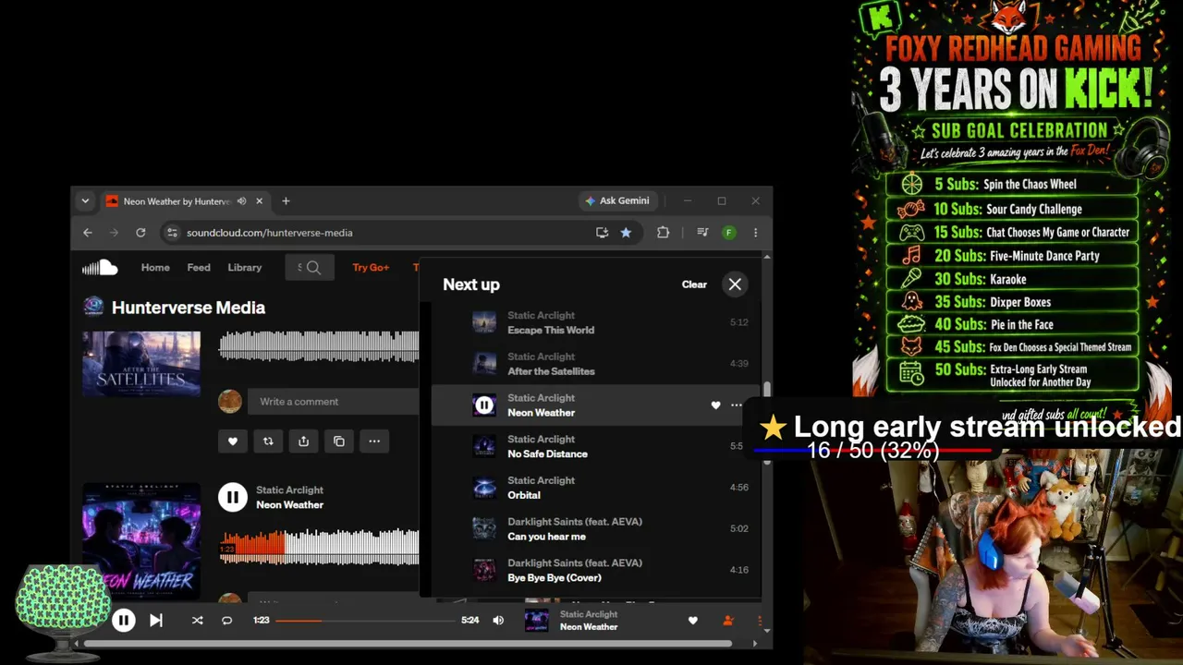Image resolution: width=1183 pixels, height=665 pixels.
Task: Pause playback in the bottom player bar
Action: 124,621
